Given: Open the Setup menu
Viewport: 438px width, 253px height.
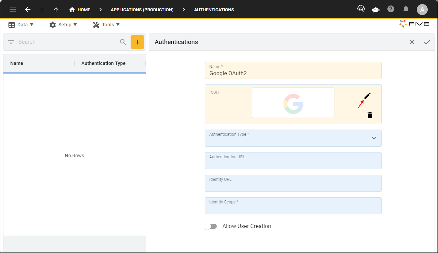Looking at the screenshot, I should 63,25.
